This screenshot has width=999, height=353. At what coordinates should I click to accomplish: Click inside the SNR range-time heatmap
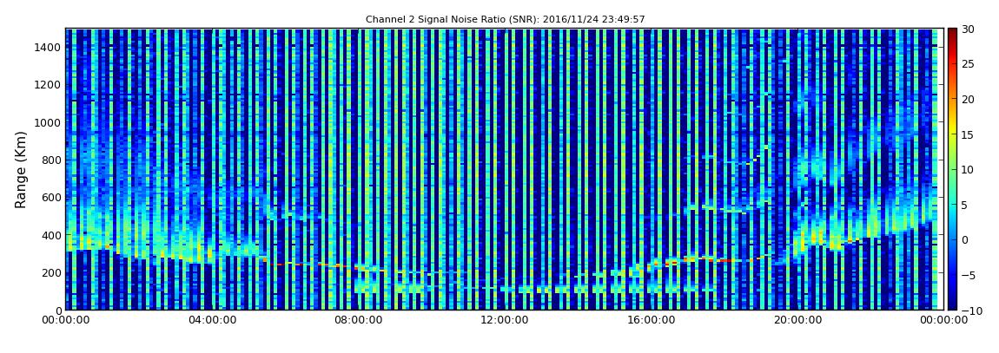(x=505, y=169)
